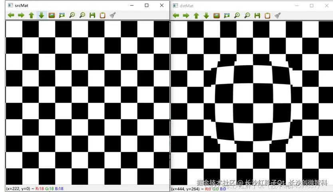Minimize the dstMat window

click(297, 6)
